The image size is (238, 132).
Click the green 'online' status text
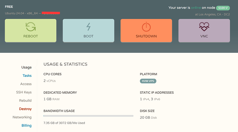[x=196, y=8]
